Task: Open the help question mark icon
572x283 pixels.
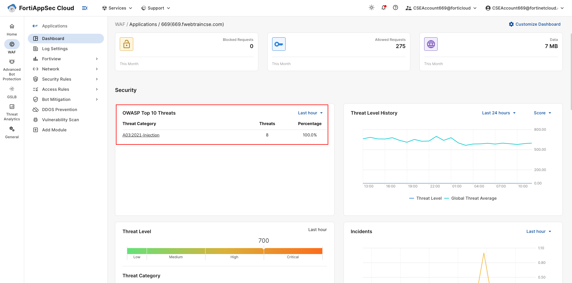Action: coord(395,8)
